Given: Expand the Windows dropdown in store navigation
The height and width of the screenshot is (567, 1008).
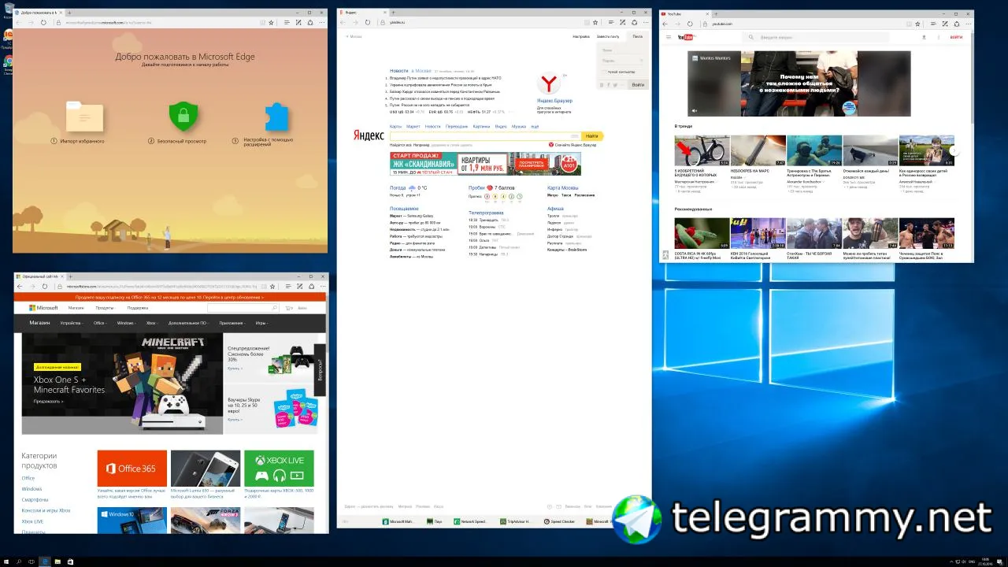Looking at the screenshot, I should 126,323.
